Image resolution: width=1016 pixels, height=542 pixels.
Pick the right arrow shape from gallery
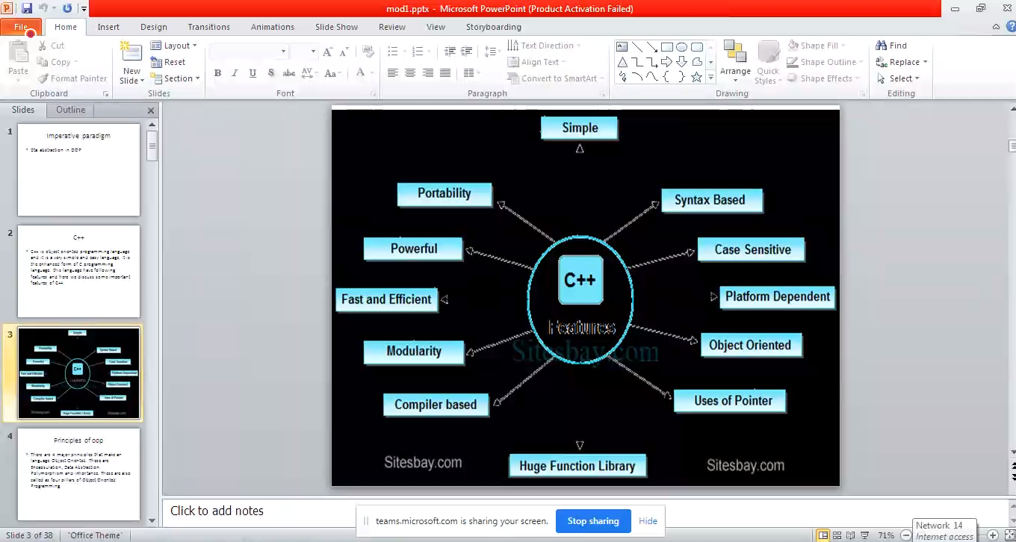click(x=666, y=62)
